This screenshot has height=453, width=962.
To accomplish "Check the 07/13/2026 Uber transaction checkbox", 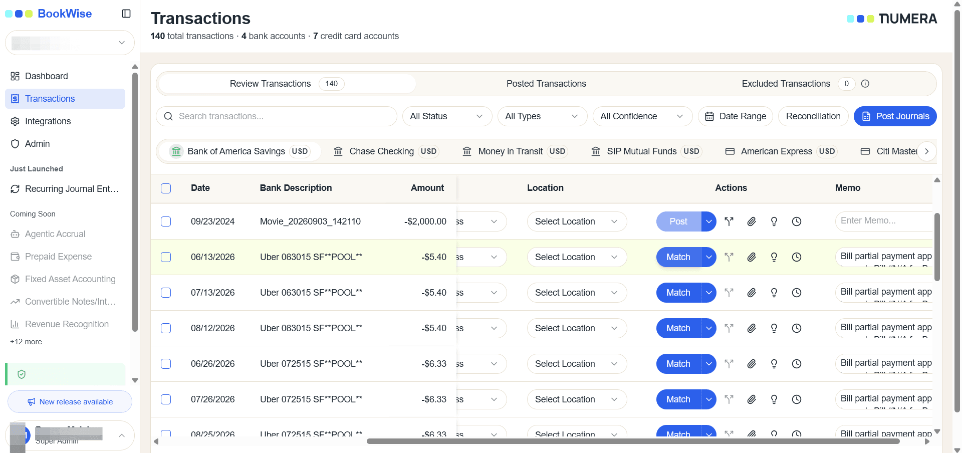I will tap(166, 293).
